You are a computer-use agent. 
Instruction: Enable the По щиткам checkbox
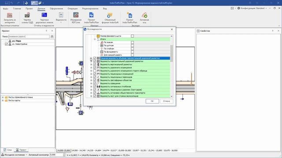point(132,46)
